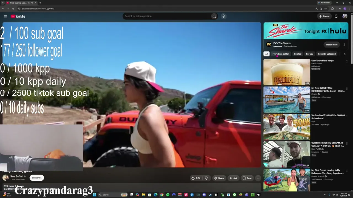Open options for FX's The Shards ad

click(x=344, y=45)
